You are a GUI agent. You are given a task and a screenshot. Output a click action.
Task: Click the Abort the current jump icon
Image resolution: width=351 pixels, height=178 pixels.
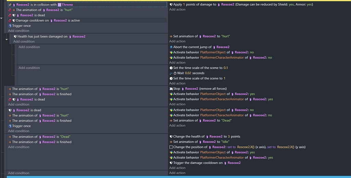[x=171, y=47]
